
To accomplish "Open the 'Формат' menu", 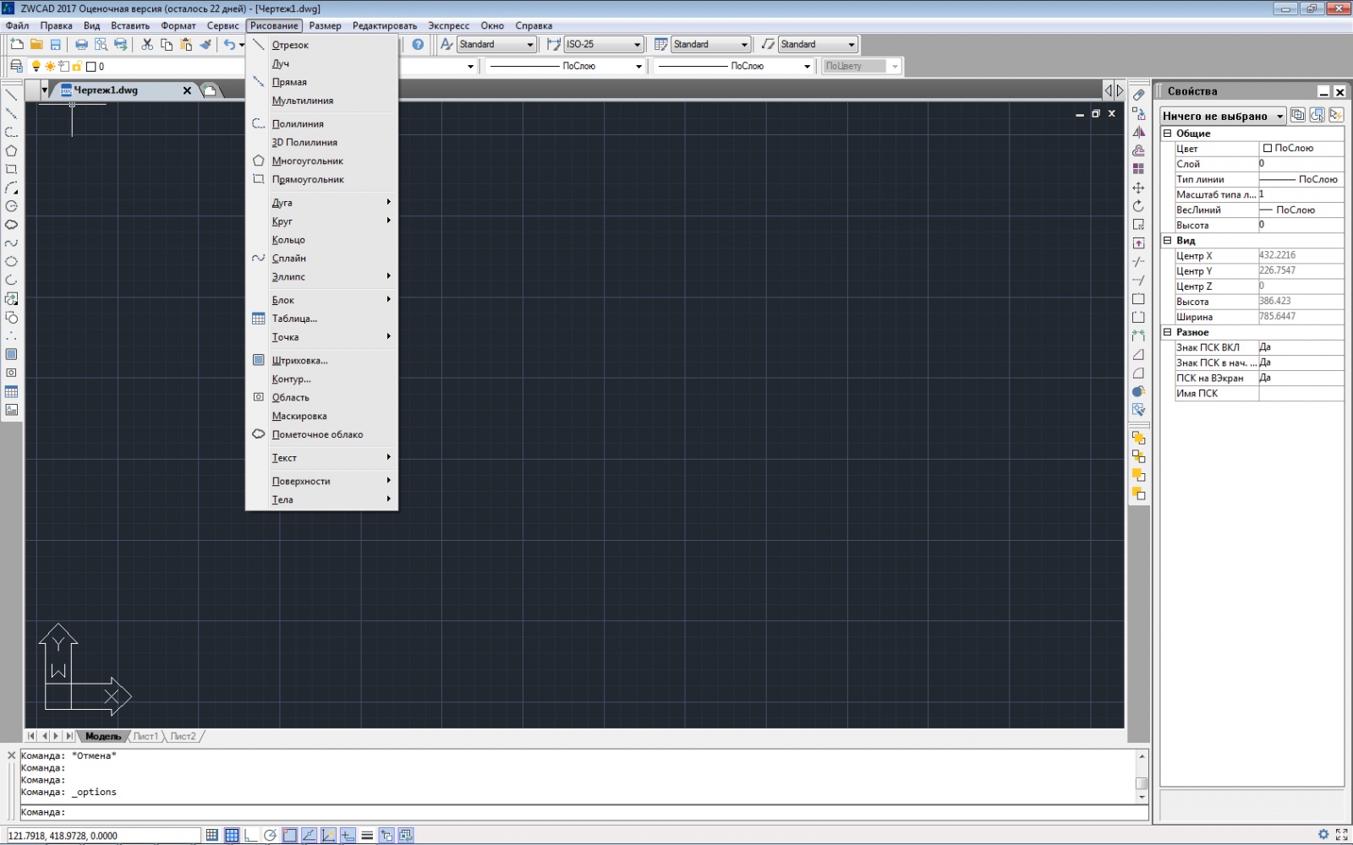I will pyautogui.click(x=178, y=25).
